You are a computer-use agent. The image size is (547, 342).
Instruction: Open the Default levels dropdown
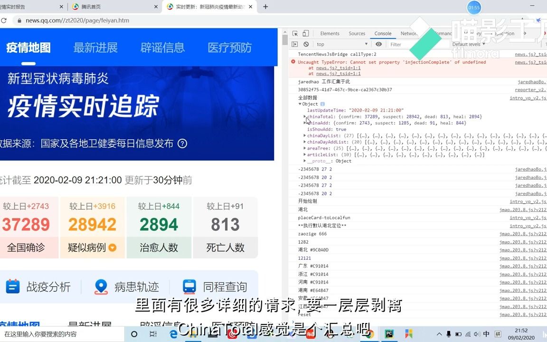pos(468,44)
